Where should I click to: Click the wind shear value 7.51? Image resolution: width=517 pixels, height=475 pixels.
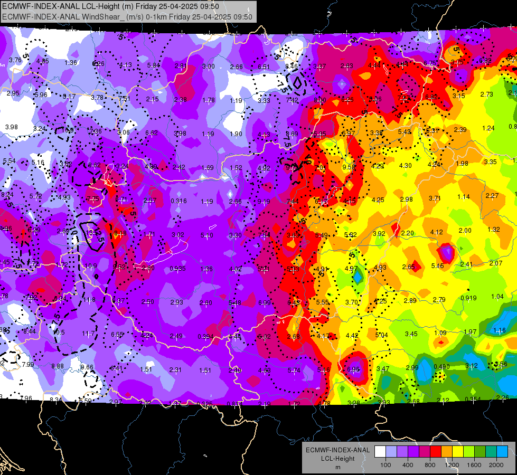point(124,99)
